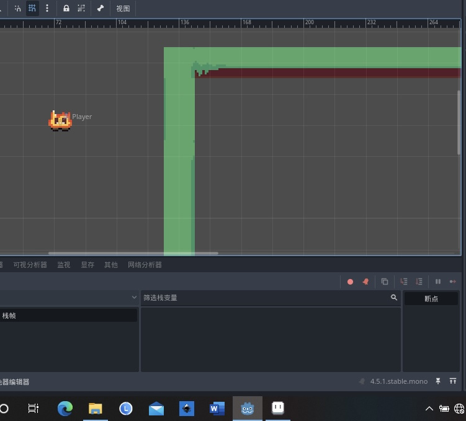
Task: Toggle ignore error breaks bell icon
Action: click(x=365, y=281)
